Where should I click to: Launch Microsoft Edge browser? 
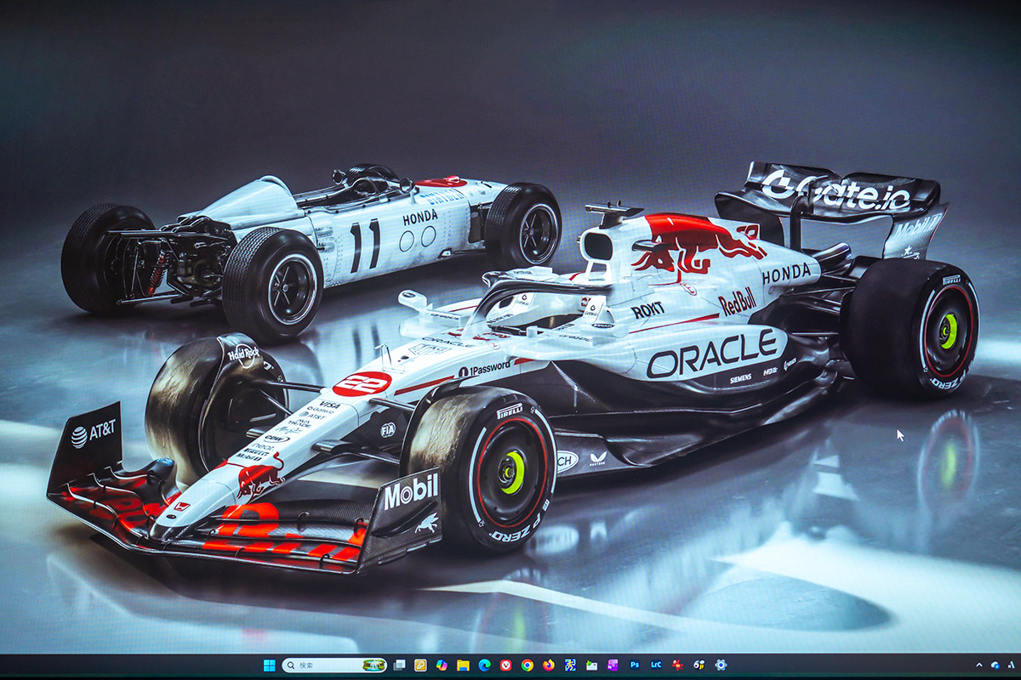(484, 665)
